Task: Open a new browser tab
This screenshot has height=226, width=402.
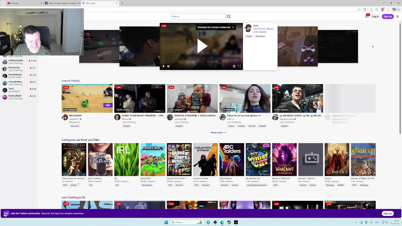Action: pyautogui.click(x=122, y=3)
